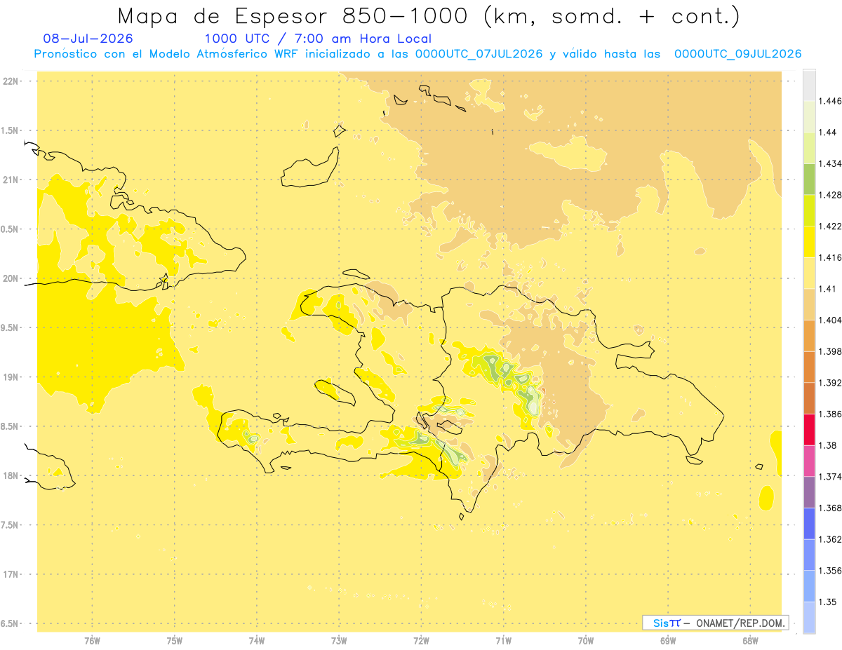
Task: Click the '1.386' colorbar value
Action: coord(830,414)
